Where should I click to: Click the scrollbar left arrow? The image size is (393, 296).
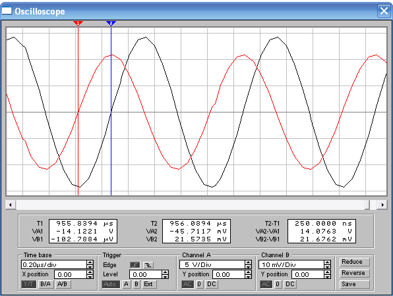11,205
